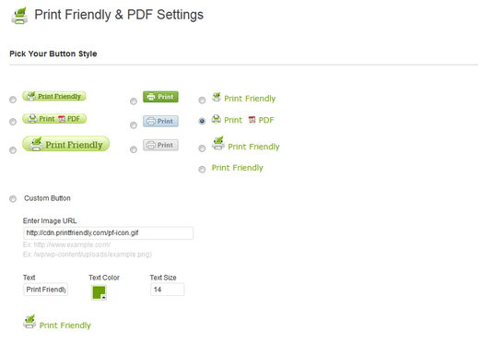Image resolution: width=481 pixels, height=344 pixels.
Task: Select the Custom Button radio option
Action: (x=13, y=199)
